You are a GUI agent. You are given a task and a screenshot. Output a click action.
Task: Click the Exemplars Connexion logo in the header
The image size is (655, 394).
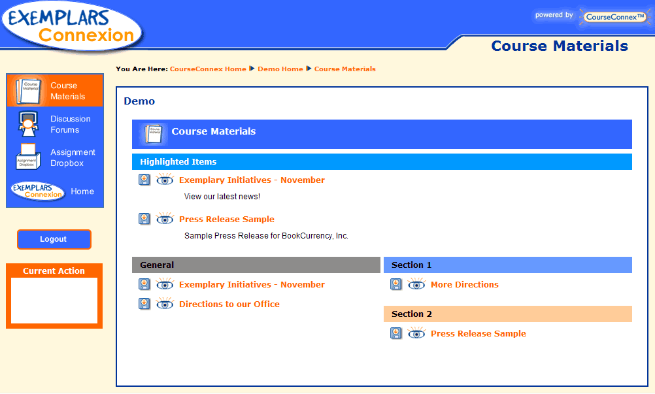coord(72,25)
